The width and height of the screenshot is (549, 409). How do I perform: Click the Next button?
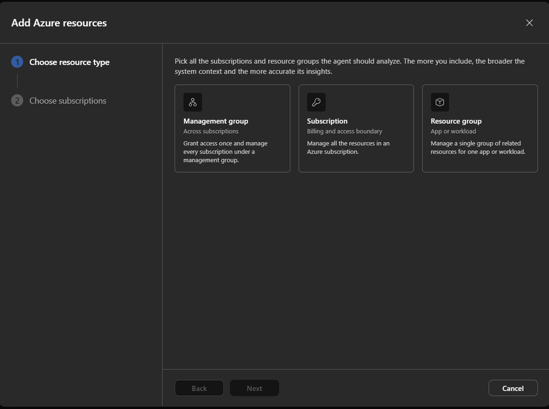pos(254,388)
